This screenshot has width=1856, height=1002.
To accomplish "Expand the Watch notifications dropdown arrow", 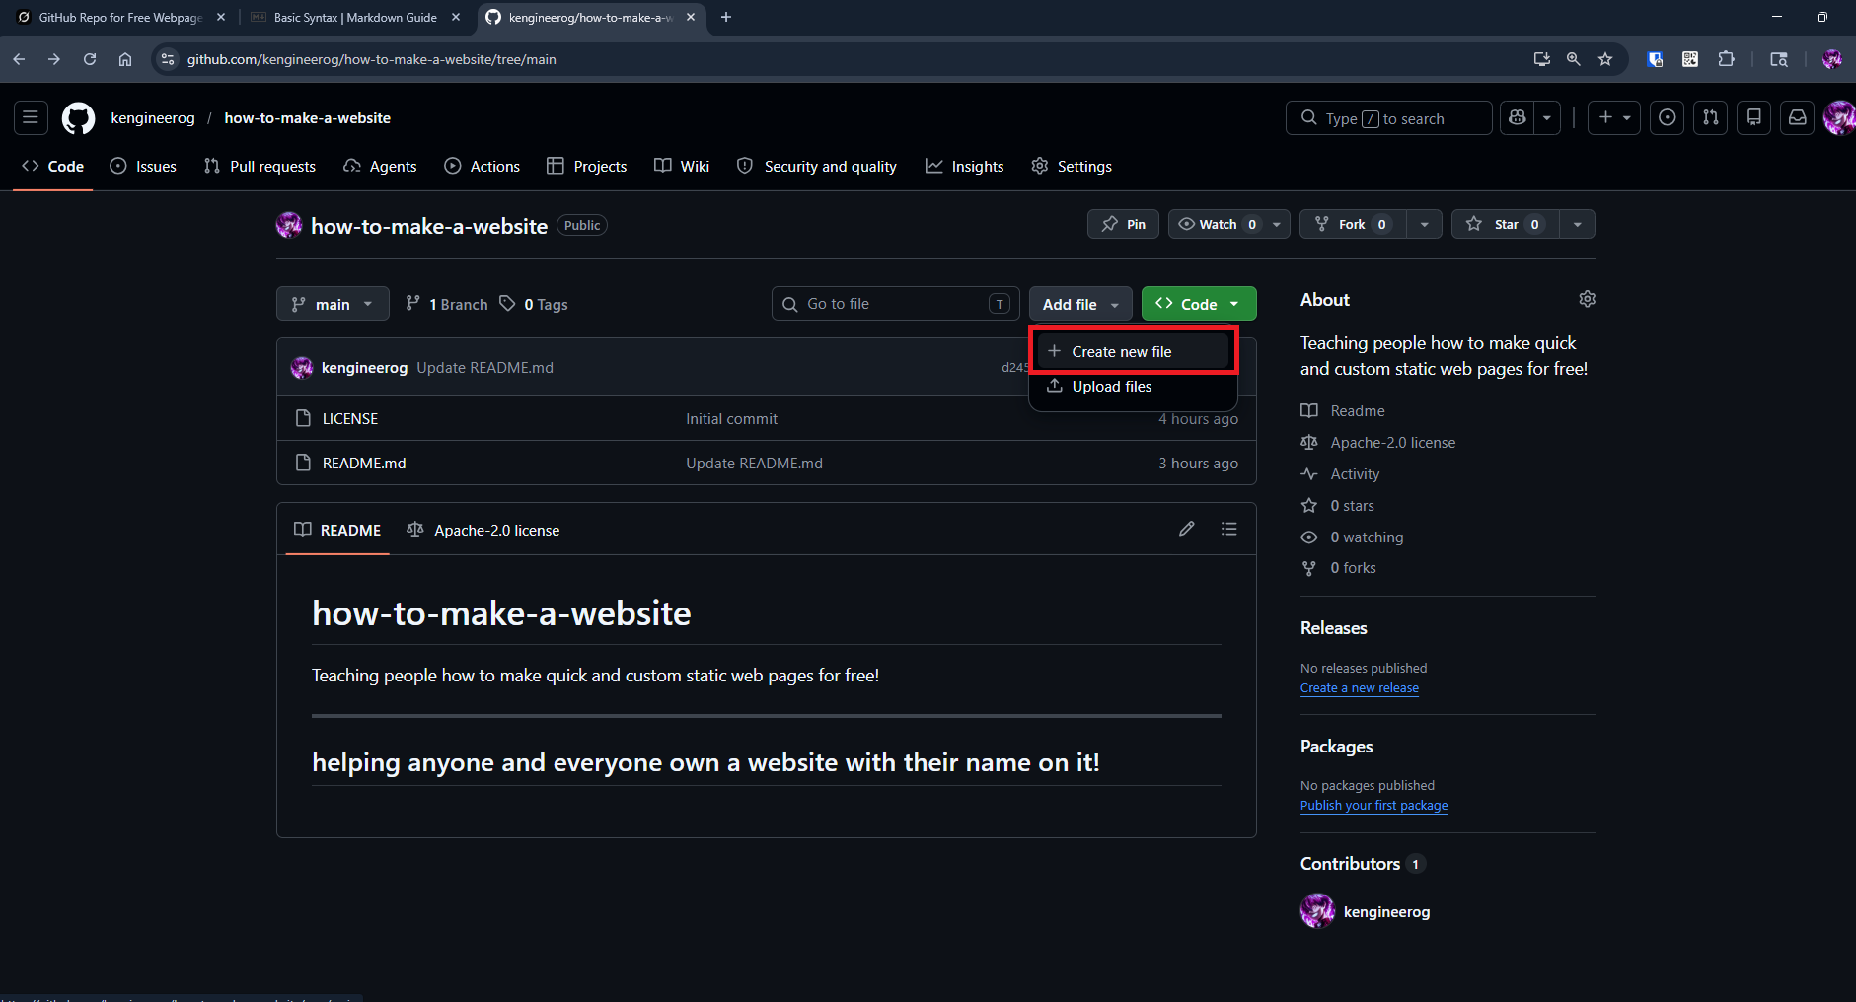I will coord(1277,224).
